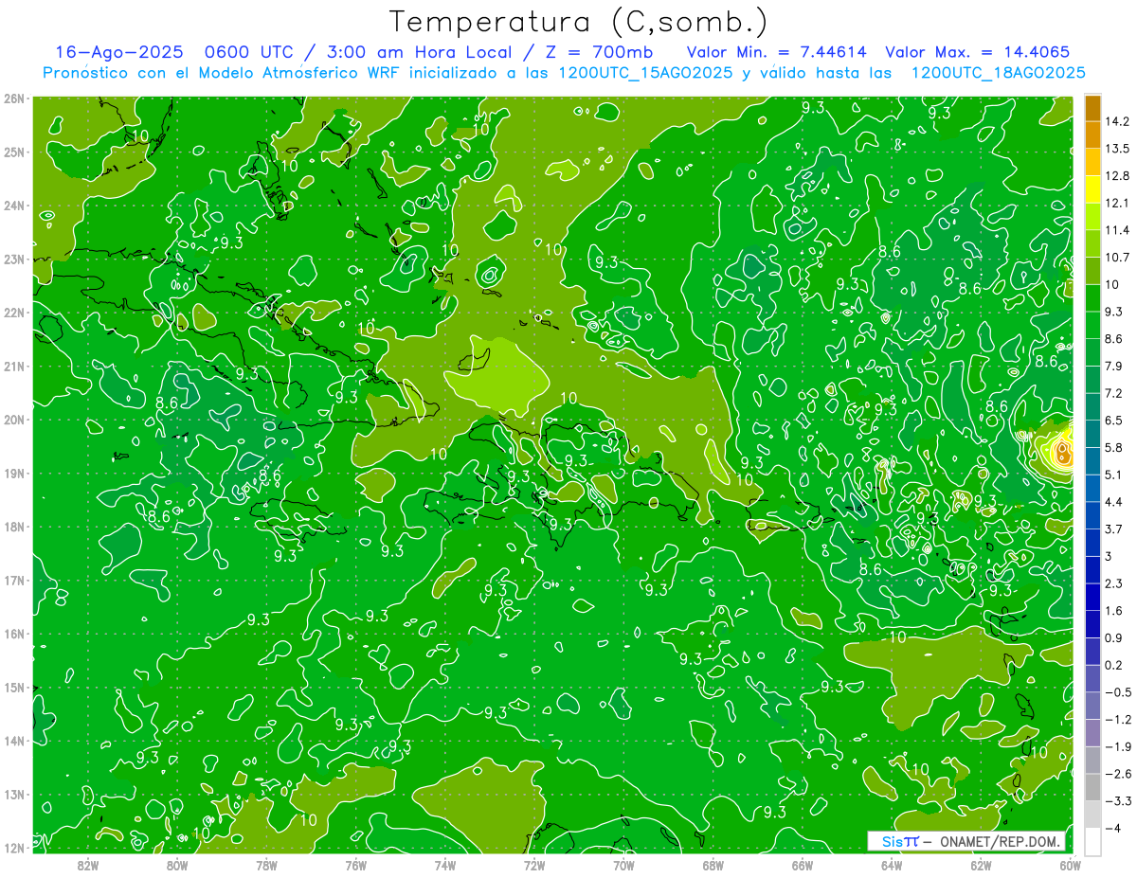Click the 7.9 value on the color scale

point(1112,366)
